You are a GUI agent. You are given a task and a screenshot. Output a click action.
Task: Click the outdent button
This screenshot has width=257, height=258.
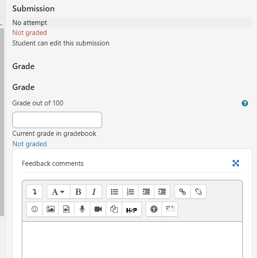click(146, 192)
